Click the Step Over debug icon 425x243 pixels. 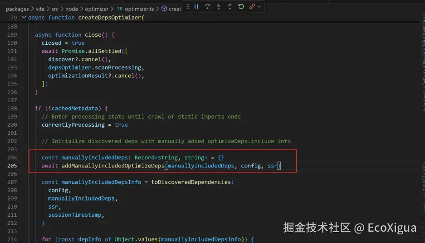[x=207, y=6]
